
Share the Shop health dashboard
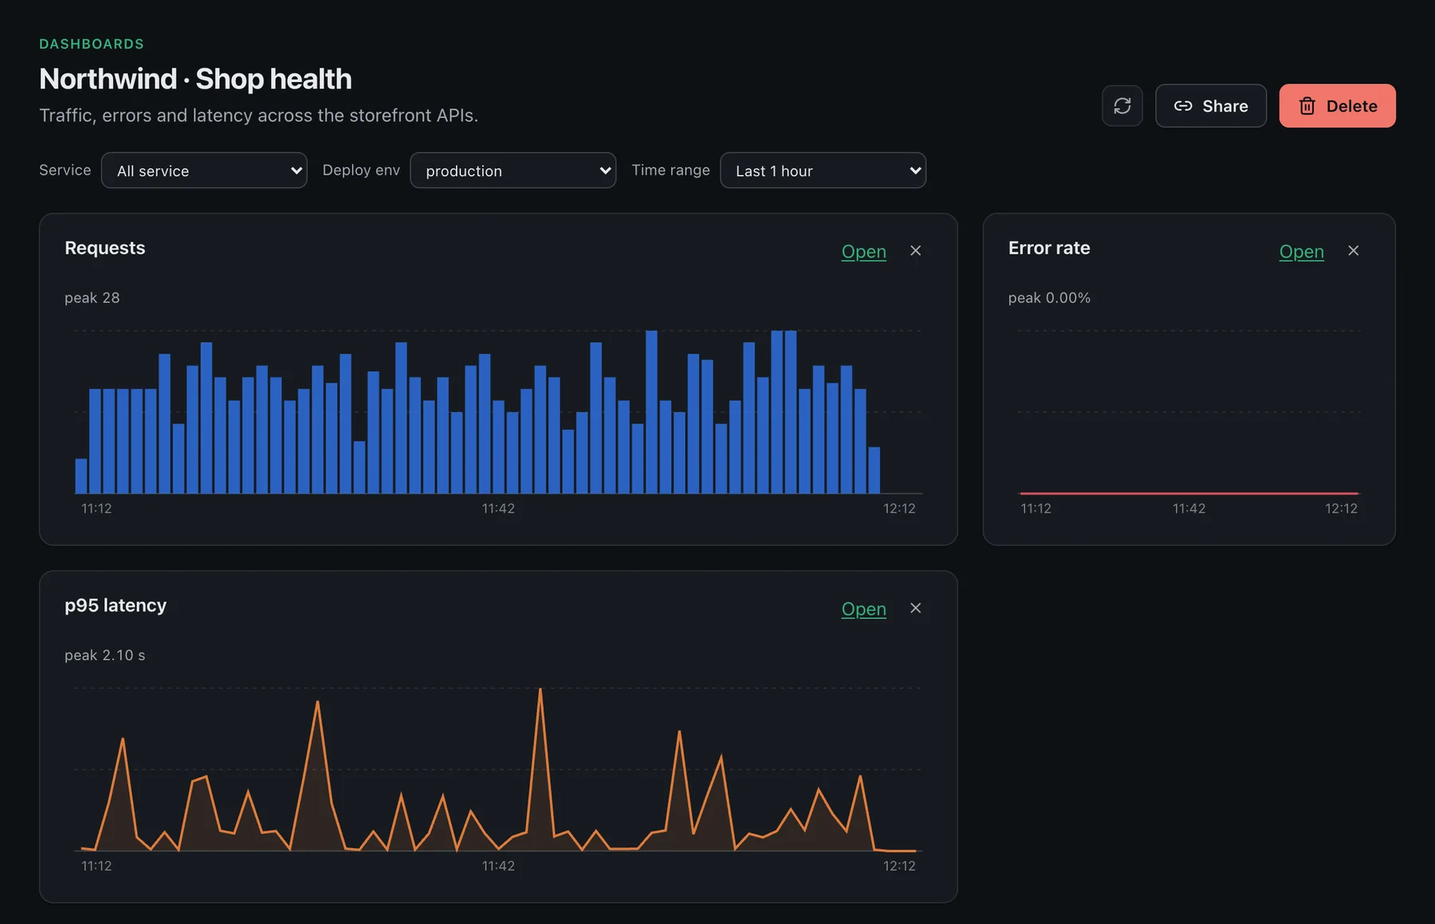point(1210,106)
